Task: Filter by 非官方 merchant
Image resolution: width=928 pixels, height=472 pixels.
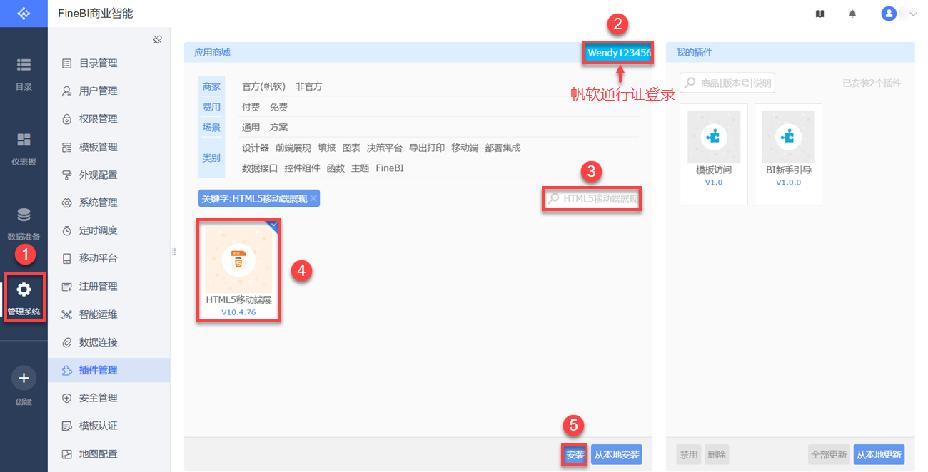Action: point(308,86)
